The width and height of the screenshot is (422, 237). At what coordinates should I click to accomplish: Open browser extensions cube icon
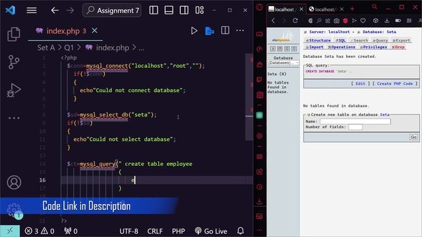click(x=376, y=20)
